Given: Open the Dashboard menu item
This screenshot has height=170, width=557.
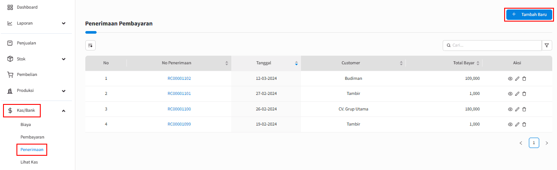Looking at the screenshot, I should pyautogui.click(x=27, y=7).
